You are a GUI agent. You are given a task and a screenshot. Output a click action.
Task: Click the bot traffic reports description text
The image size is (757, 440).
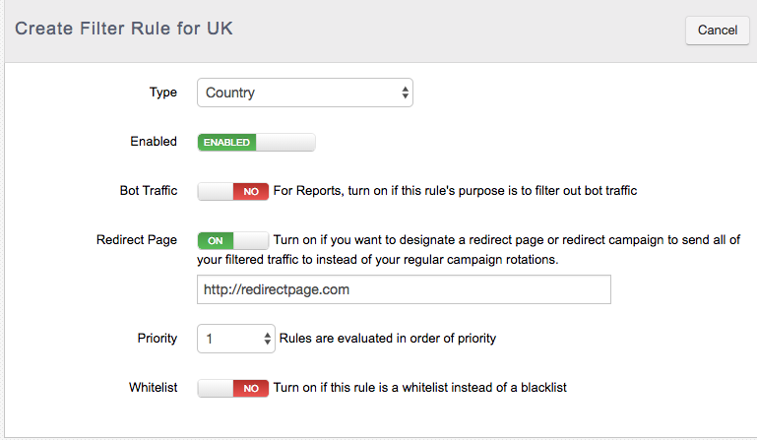[x=455, y=191]
